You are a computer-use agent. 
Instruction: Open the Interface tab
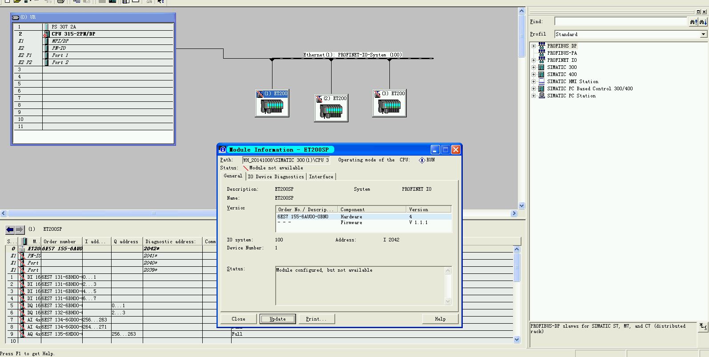click(x=321, y=176)
